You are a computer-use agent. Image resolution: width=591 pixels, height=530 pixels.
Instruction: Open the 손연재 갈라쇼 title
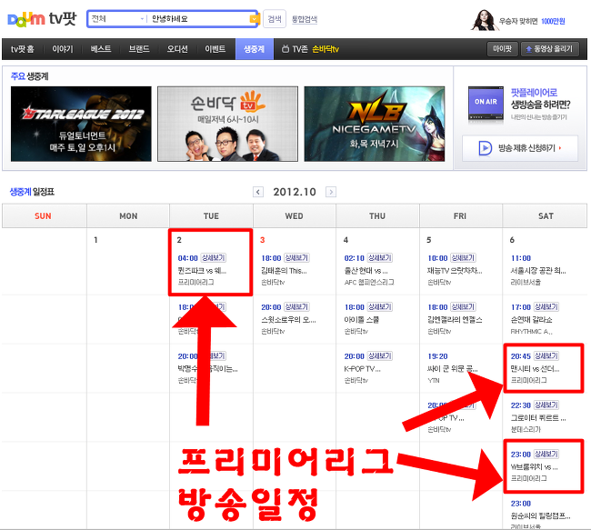click(x=532, y=320)
